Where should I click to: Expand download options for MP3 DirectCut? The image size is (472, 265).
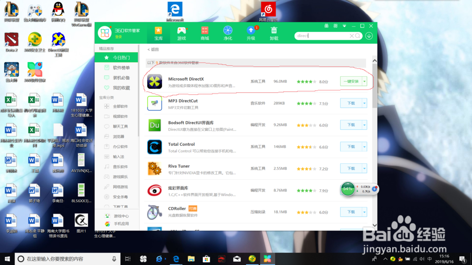(x=364, y=103)
